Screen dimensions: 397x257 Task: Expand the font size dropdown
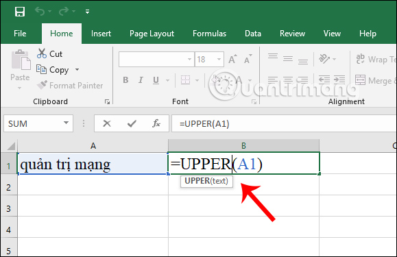tap(219, 60)
